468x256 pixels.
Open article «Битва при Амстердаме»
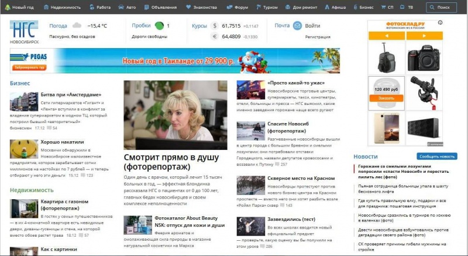coord(71,94)
